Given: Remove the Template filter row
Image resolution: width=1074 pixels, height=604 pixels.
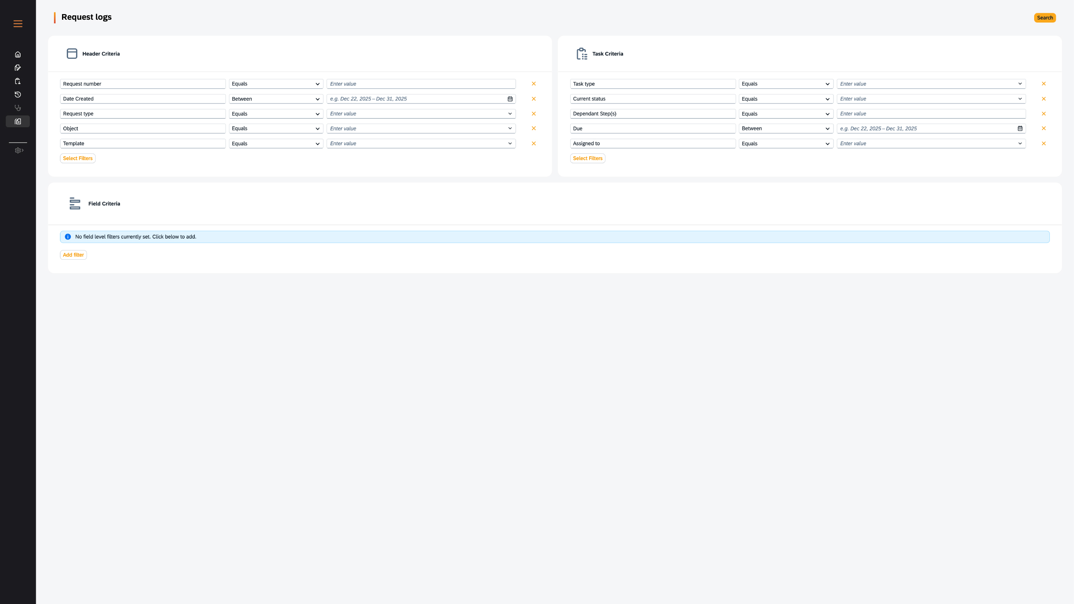Looking at the screenshot, I should pos(534,143).
